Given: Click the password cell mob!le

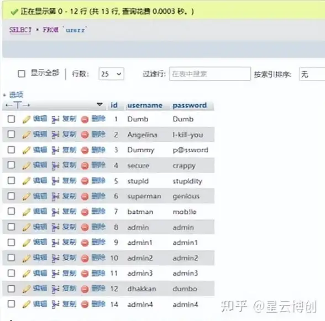Looking at the screenshot, I should (x=185, y=212).
